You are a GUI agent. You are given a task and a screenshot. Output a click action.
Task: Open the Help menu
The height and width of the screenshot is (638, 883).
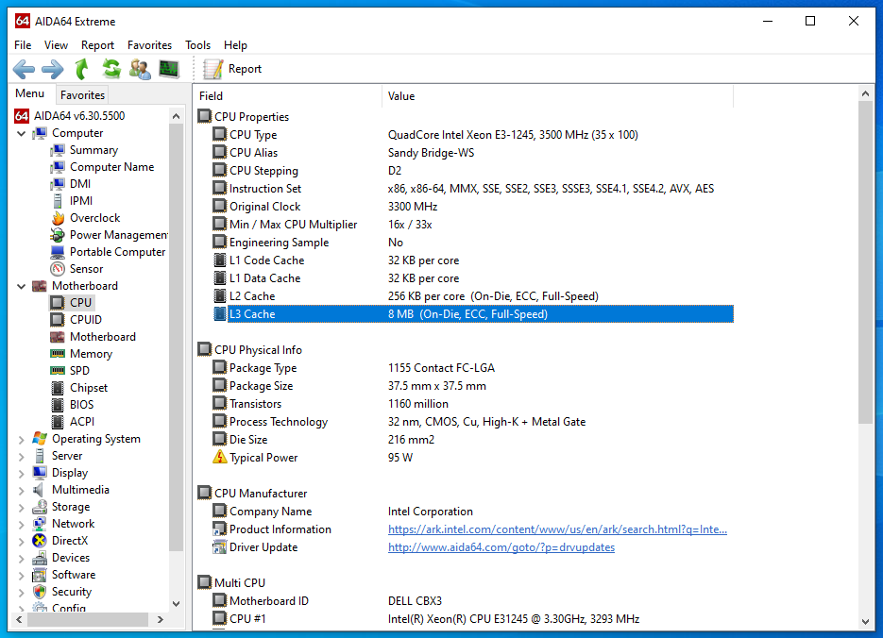tap(235, 45)
